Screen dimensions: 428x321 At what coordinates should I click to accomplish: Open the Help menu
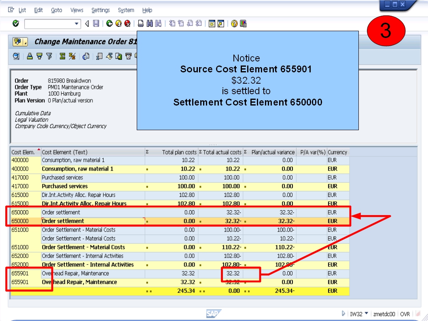coord(147,11)
